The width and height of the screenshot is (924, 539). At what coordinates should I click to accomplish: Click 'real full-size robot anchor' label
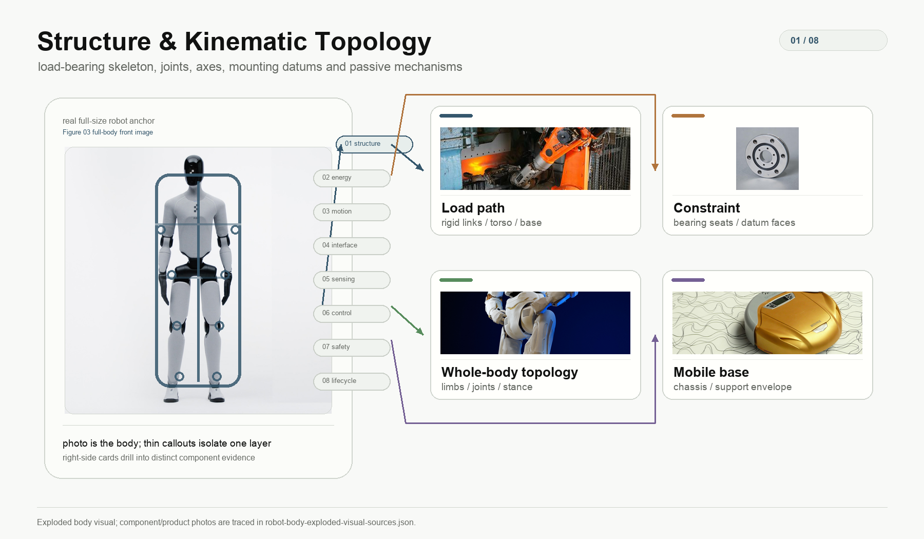pos(108,121)
